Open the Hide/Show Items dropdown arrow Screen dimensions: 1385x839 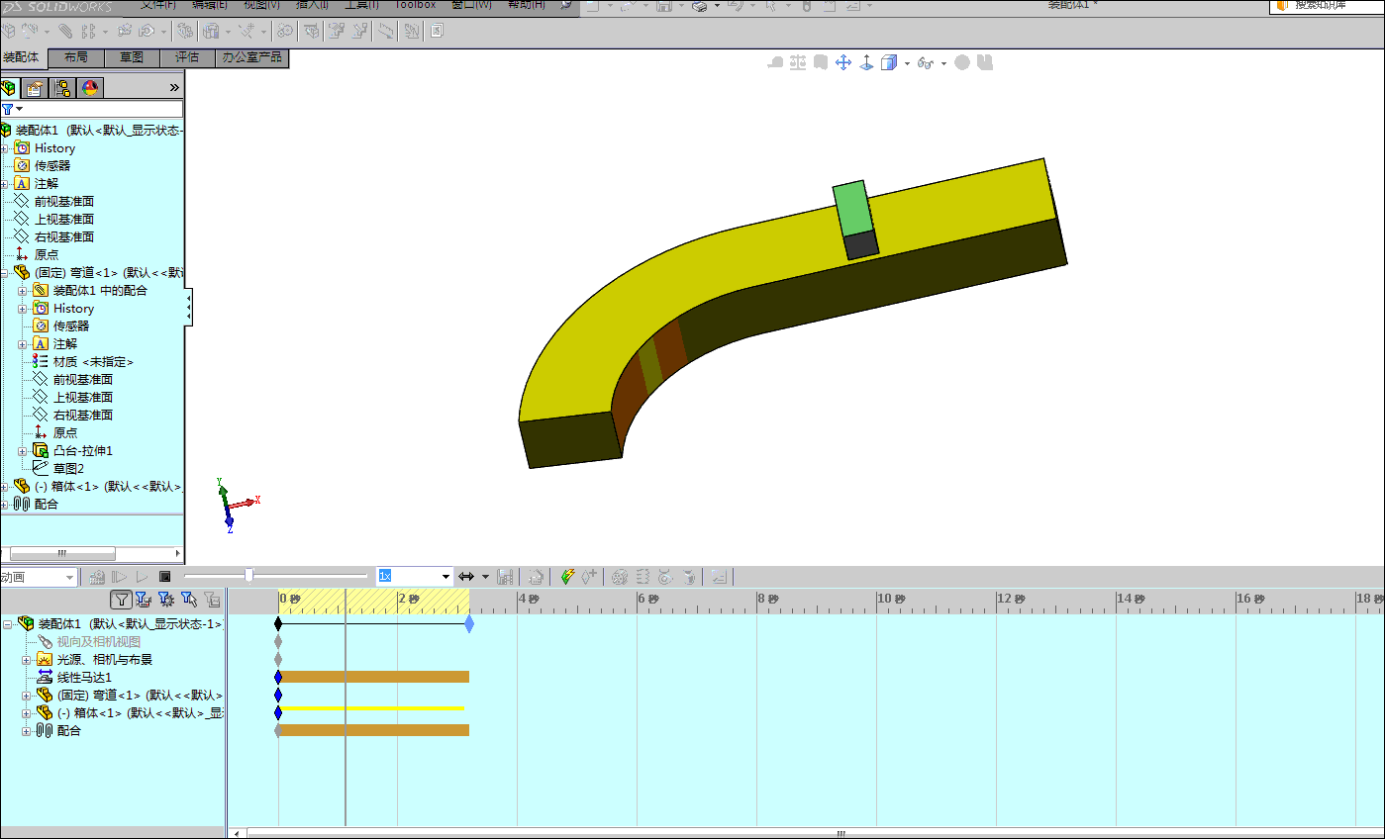943,63
